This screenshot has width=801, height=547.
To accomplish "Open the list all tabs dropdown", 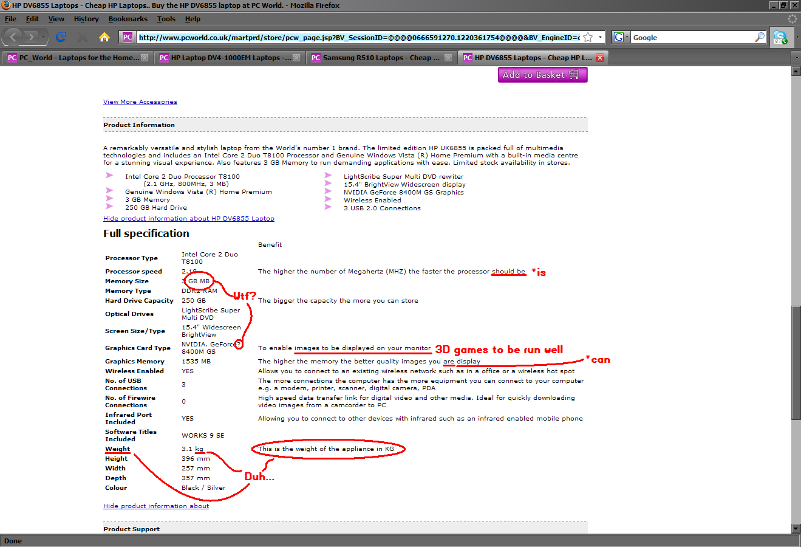I will point(796,58).
